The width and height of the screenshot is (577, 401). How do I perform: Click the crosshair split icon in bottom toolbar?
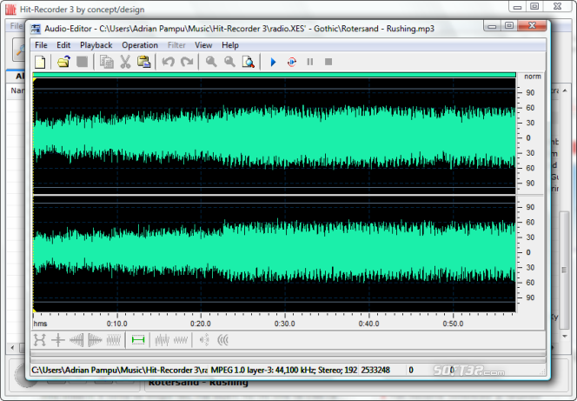(x=58, y=340)
